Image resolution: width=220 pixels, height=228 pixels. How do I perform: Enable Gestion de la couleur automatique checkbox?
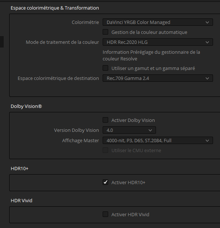[x=106, y=32]
